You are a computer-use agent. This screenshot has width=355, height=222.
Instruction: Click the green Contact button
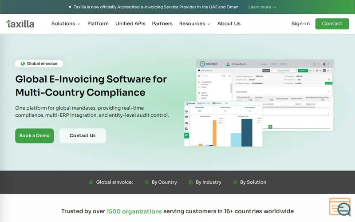point(332,24)
